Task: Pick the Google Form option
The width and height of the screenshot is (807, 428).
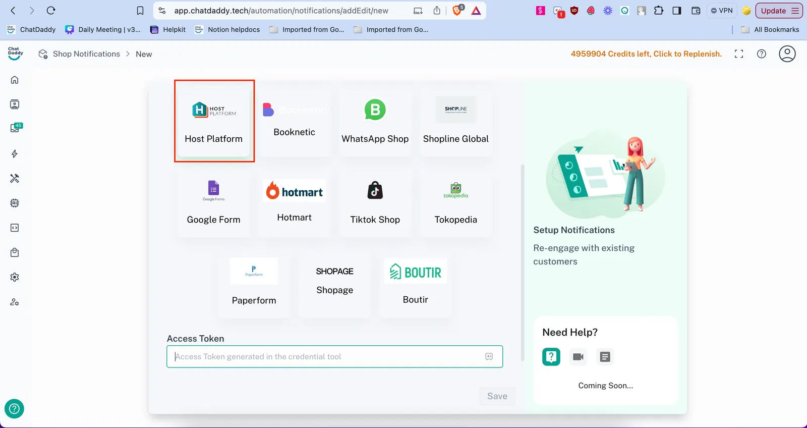Action: [x=213, y=202]
